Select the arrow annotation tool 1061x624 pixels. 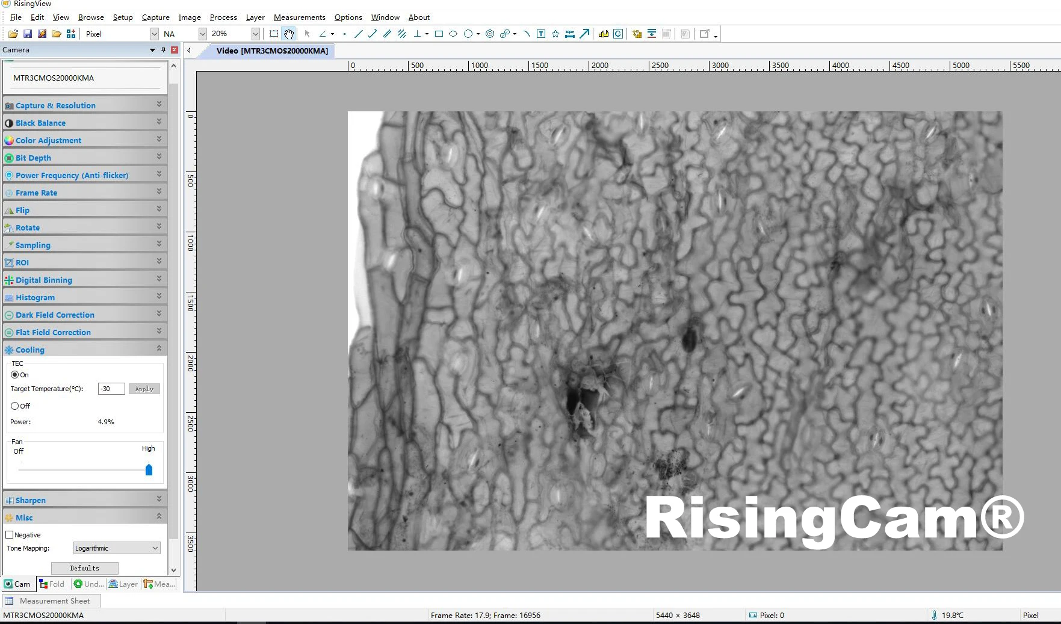point(584,34)
